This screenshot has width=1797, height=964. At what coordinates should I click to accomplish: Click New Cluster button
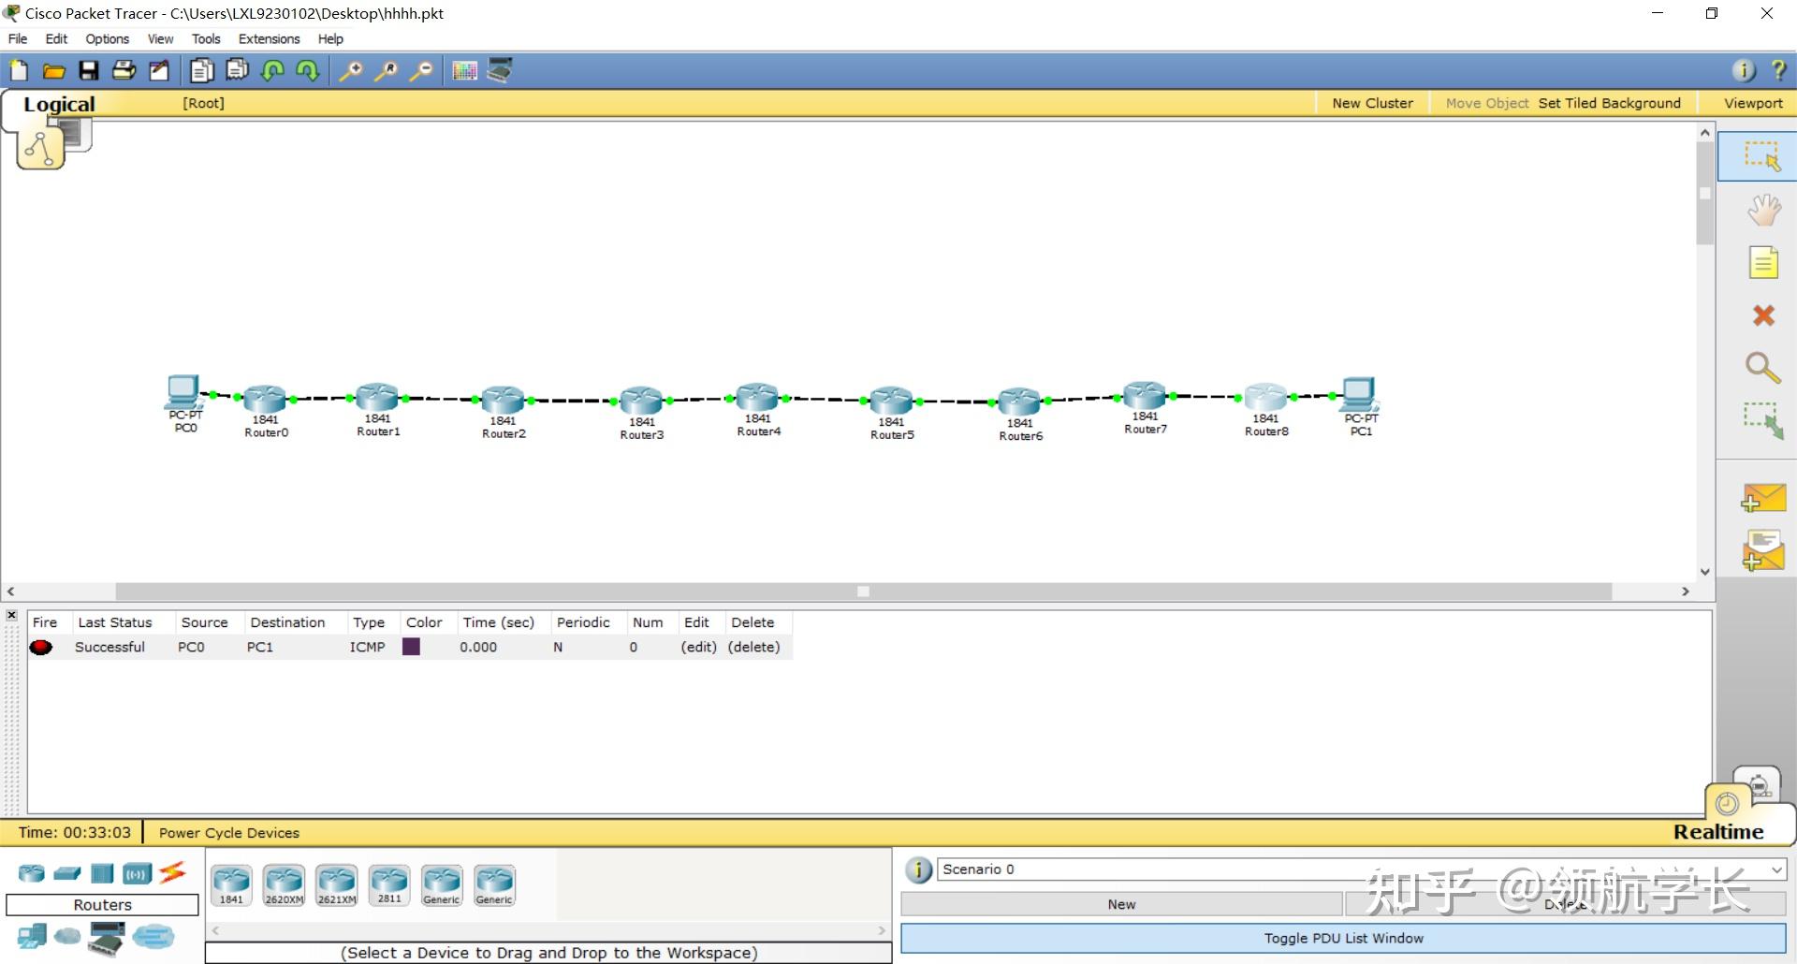click(1372, 103)
